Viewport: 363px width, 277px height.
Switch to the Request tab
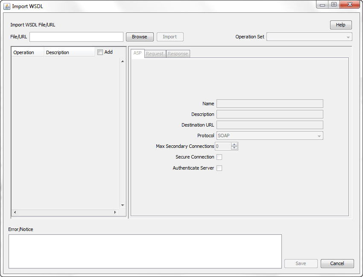pyautogui.click(x=155, y=54)
